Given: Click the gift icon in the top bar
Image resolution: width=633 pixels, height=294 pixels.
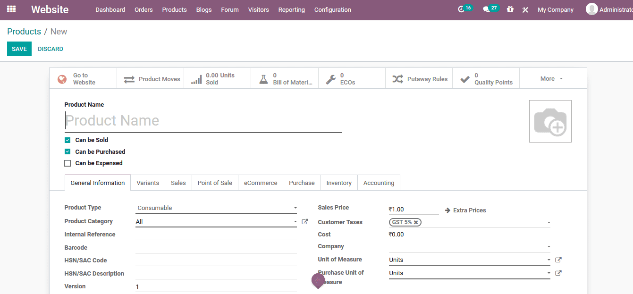Looking at the screenshot, I should coord(510,9).
